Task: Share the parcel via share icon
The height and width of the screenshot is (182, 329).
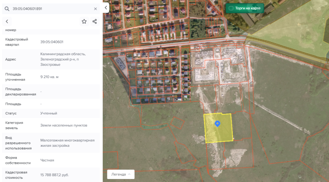Action: (x=94, y=21)
